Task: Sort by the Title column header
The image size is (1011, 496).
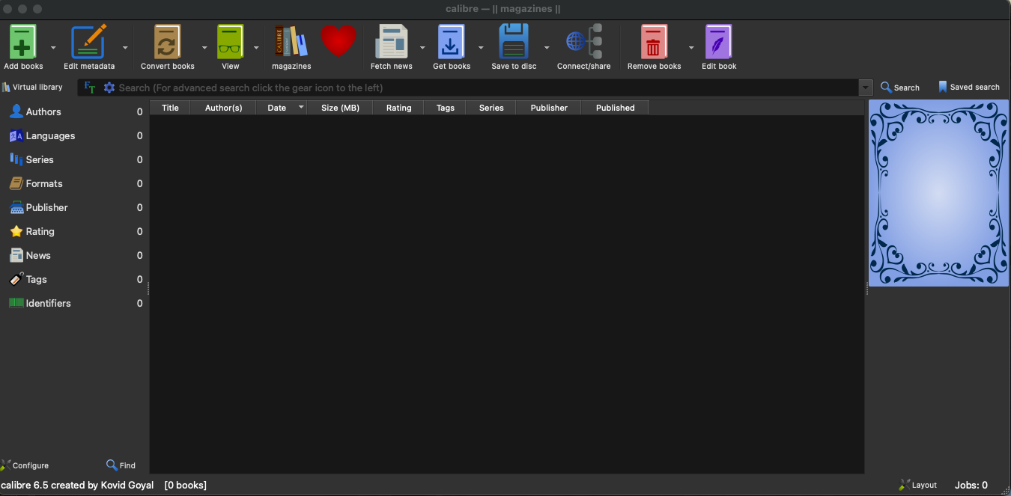Action: pyautogui.click(x=170, y=108)
